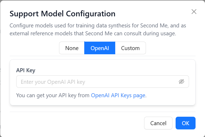Toggle API key visibility eye icon
205x137 pixels.
tap(181, 82)
